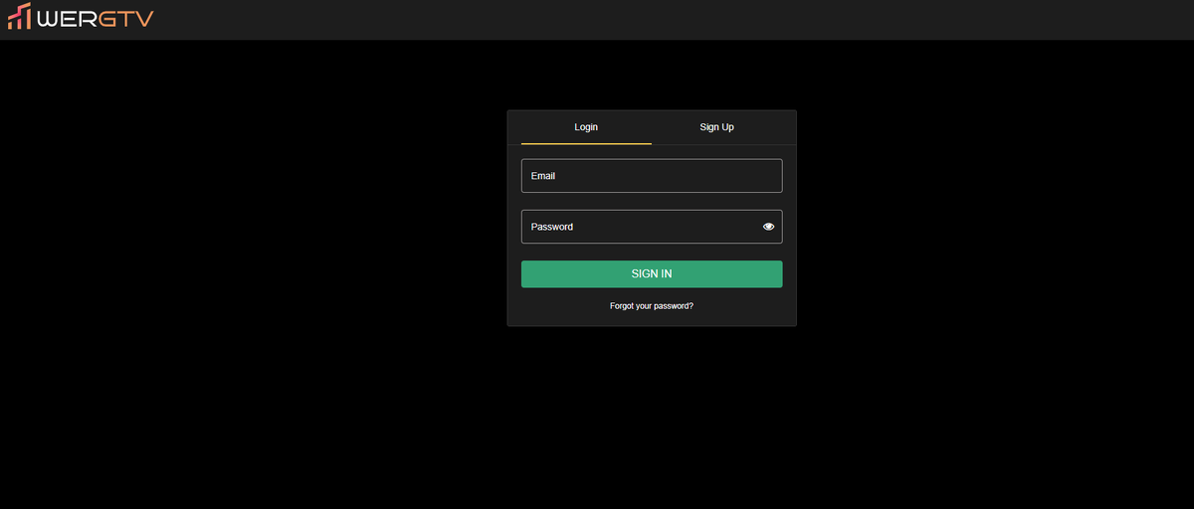The height and width of the screenshot is (509, 1194).
Task: Submit the form with SIGN IN
Action: tap(652, 273)
